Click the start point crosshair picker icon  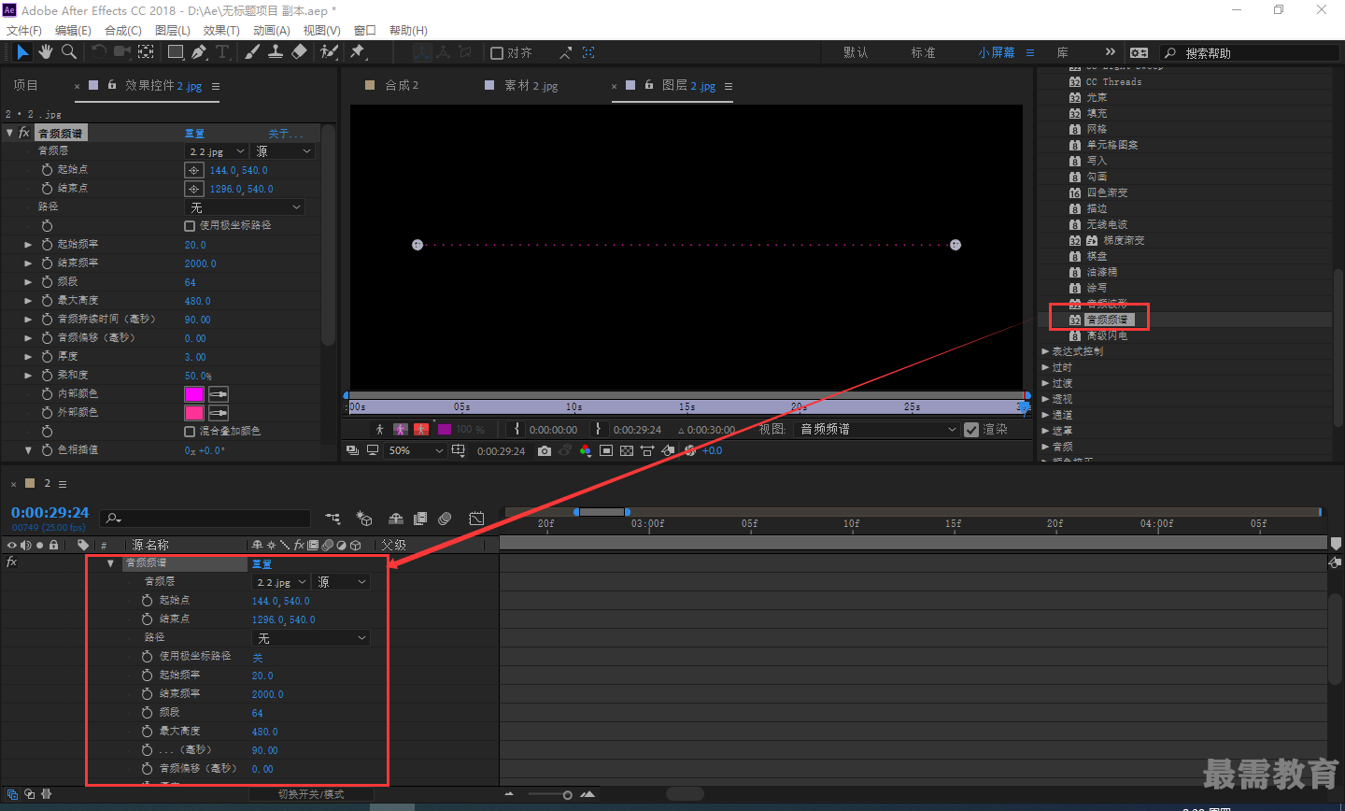tap(194, 170)
